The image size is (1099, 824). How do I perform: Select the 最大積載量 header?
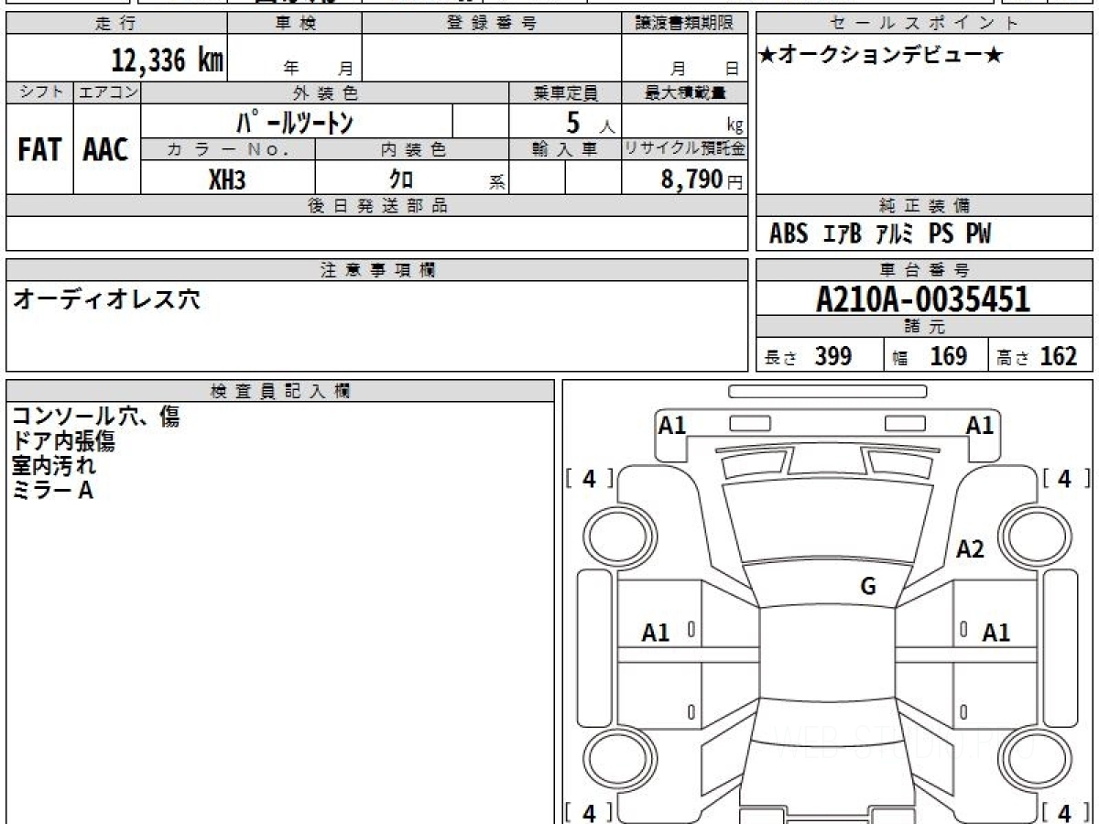point(684,92)
